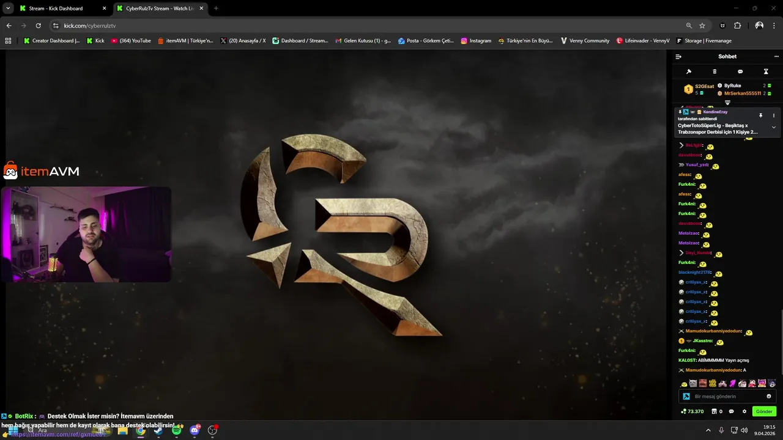This screenshot has width=783, height=440.
Task: Open the shop icon next to 0
Action: point(714,411)
